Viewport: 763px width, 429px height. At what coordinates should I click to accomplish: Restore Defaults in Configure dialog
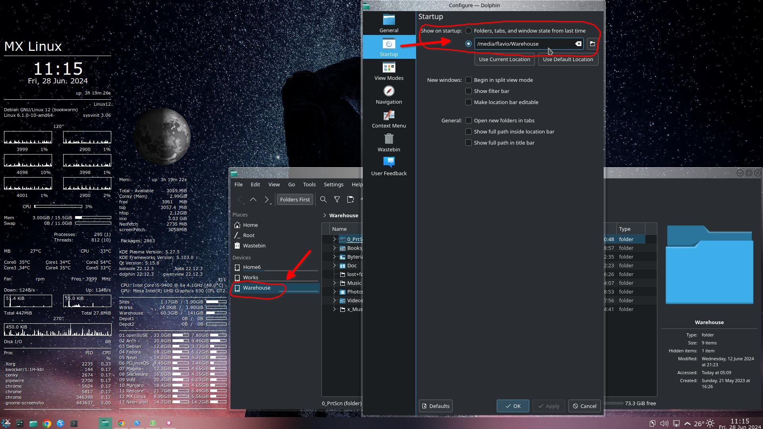click(x=436, y=406)
